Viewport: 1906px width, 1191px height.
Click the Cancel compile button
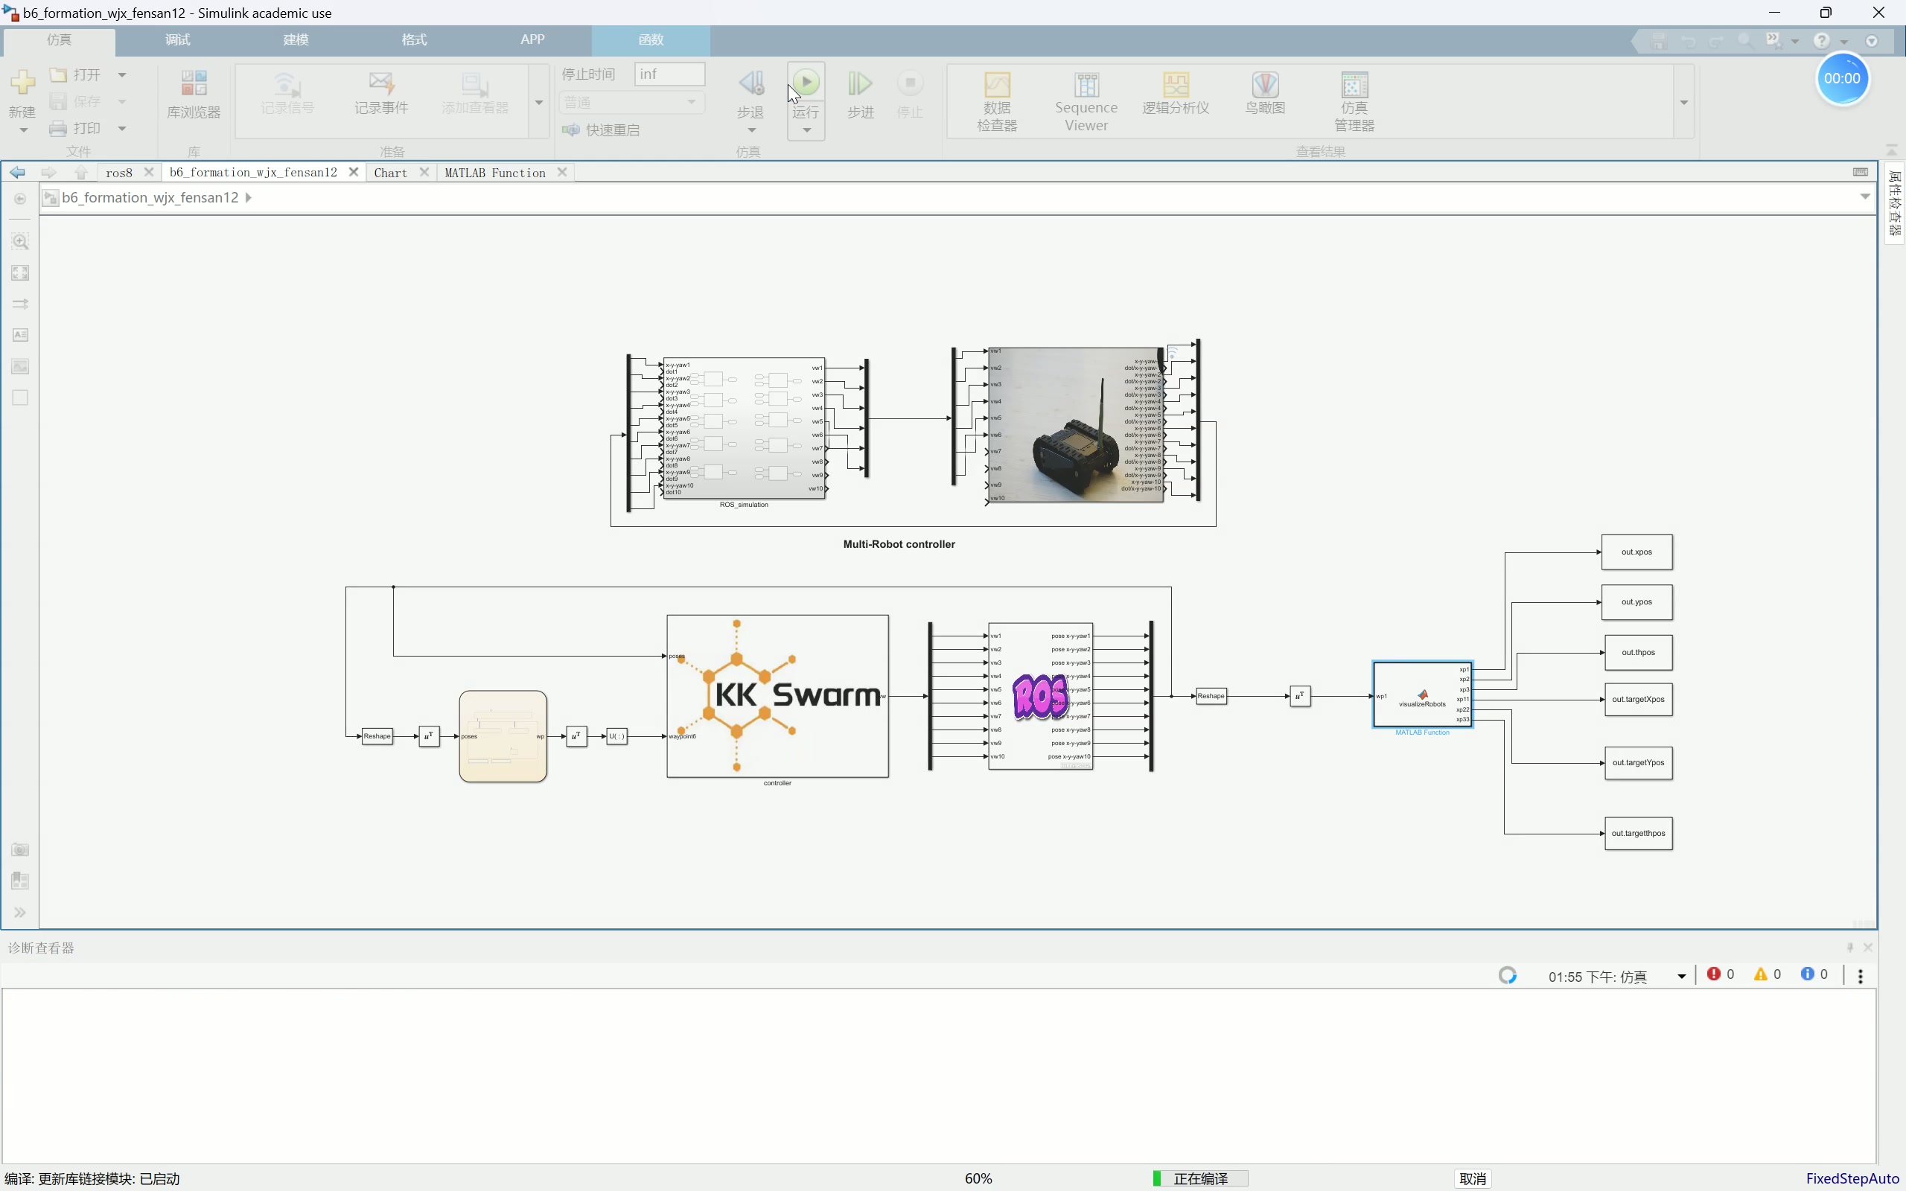pyautogui.click(x=1472, y=1178)
